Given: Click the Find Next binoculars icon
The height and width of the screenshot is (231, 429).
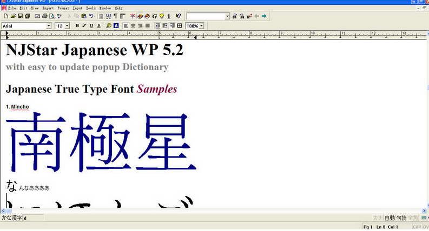Looking at the screenshot, I should pos(242,16).
